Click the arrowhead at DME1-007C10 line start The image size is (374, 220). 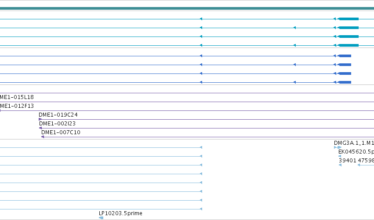coord(43,137)
